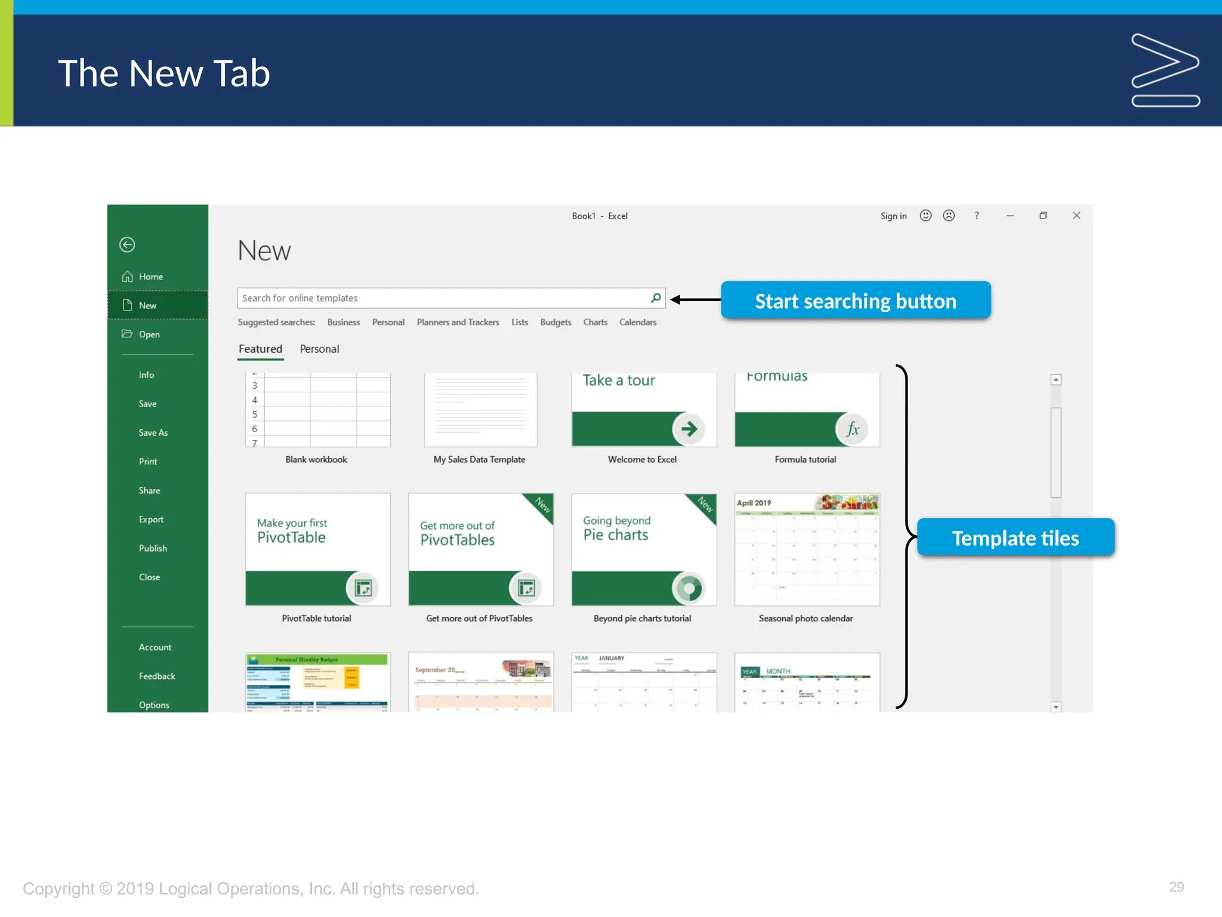This screenshot has width=1222, height=917.
Task: Click the smiley face feedback icon
Action: 925,216
